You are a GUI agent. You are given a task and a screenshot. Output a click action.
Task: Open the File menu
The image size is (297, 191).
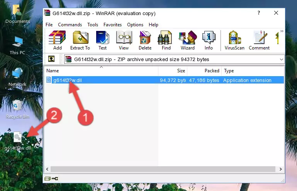[x=49, y=25]
